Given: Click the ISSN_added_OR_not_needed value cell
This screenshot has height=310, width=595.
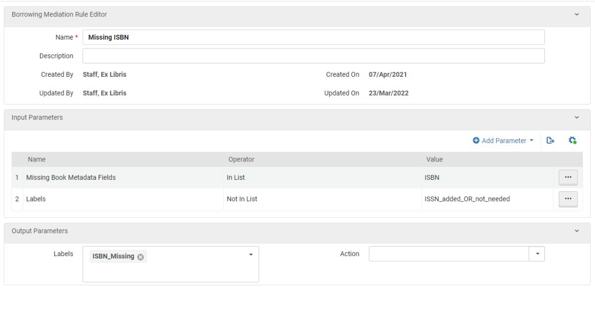Looking at the screenshot, I should click(467, 199).
